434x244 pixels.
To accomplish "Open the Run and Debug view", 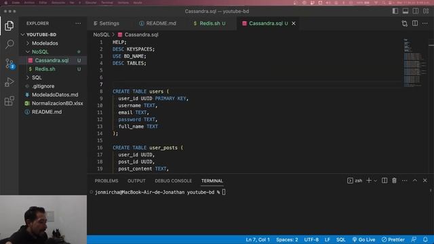I will (9, 82).
